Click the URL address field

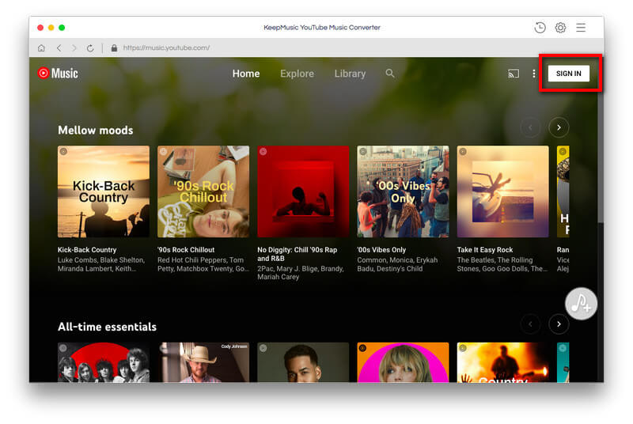[x=166, y=48]
